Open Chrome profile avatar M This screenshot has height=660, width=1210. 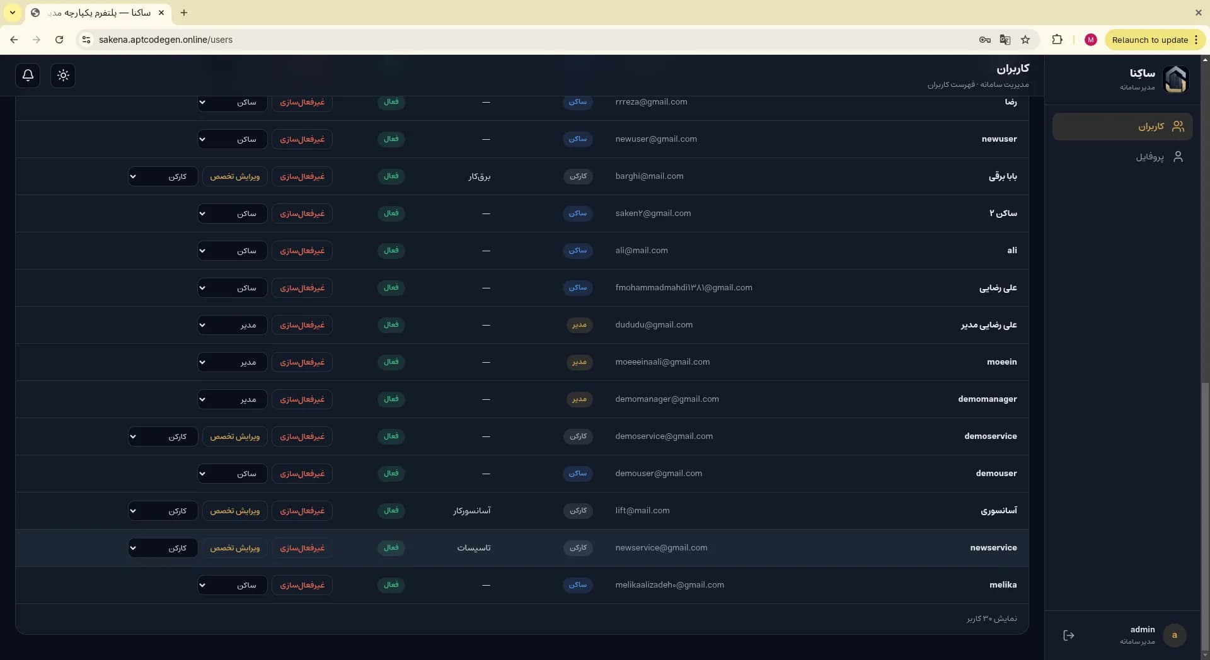click(x=1091, y=40)
